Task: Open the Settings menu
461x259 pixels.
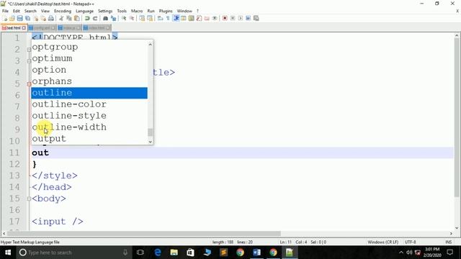Action: [x=105, y=11]
